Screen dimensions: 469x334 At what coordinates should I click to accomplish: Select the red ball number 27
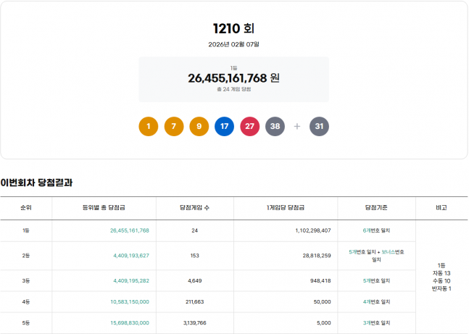click(x=250, y=126)
